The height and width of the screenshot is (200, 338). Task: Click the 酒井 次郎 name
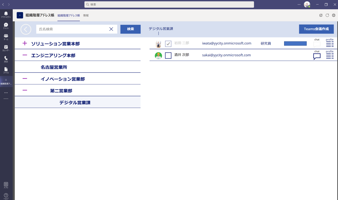181,55
